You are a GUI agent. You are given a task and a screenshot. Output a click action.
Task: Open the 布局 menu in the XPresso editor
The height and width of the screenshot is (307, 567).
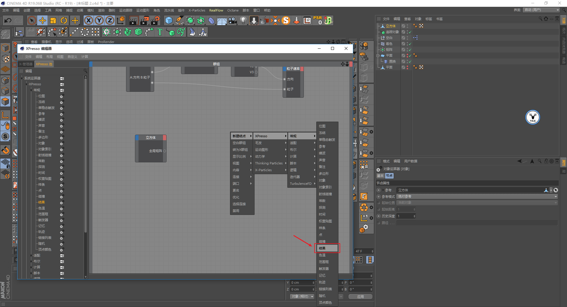[49, 57]
